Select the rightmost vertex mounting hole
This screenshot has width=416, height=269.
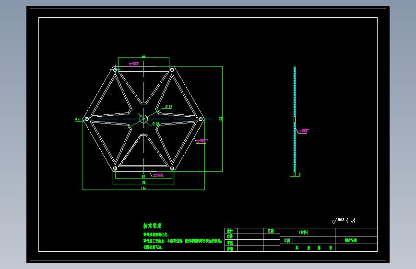coord(201,119)
